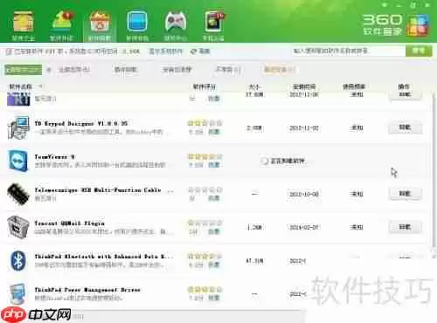Rate Telemecanique USB cable using its stars
Viewport: 437px width, 323px height.
click(x=205, y=190)
